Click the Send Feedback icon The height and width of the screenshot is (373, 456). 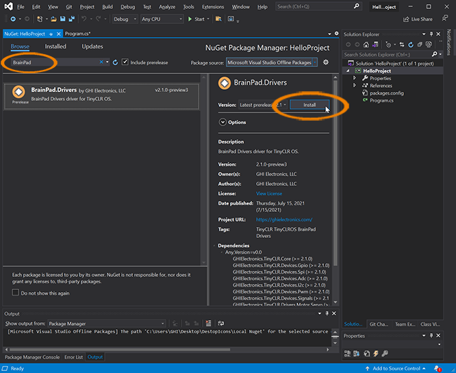tap(445, 19)
